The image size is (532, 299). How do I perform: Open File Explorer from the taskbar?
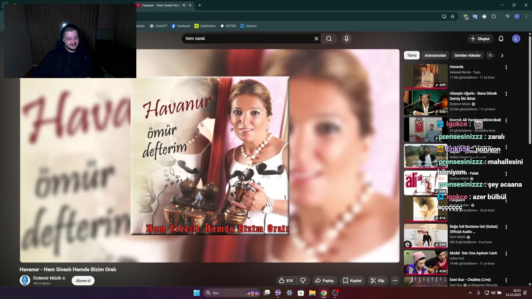tap(312, 293)
